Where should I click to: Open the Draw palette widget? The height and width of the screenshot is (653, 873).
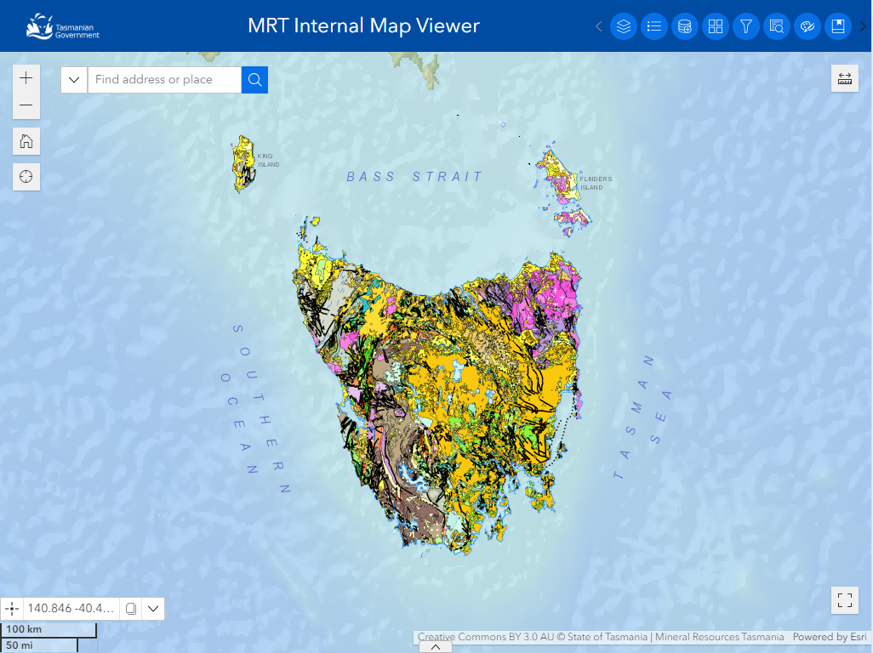[x=807, y=26]
